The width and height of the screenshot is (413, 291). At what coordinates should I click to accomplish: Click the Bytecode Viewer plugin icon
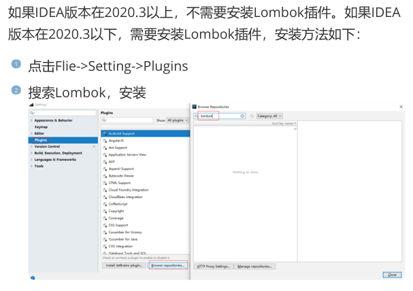click(x=105, y=176)
